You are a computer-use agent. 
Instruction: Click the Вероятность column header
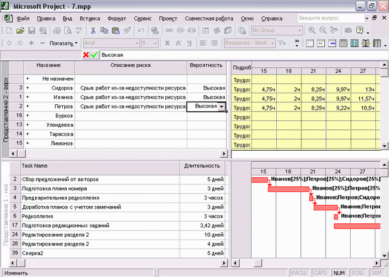point(206,67)
